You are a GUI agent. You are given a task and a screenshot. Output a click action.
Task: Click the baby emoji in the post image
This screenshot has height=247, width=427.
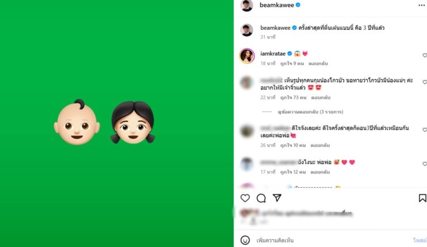(x=77, y=123)
